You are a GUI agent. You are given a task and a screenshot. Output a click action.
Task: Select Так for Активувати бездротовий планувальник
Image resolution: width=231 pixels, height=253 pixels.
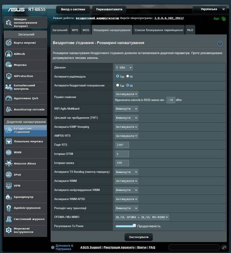118,85
